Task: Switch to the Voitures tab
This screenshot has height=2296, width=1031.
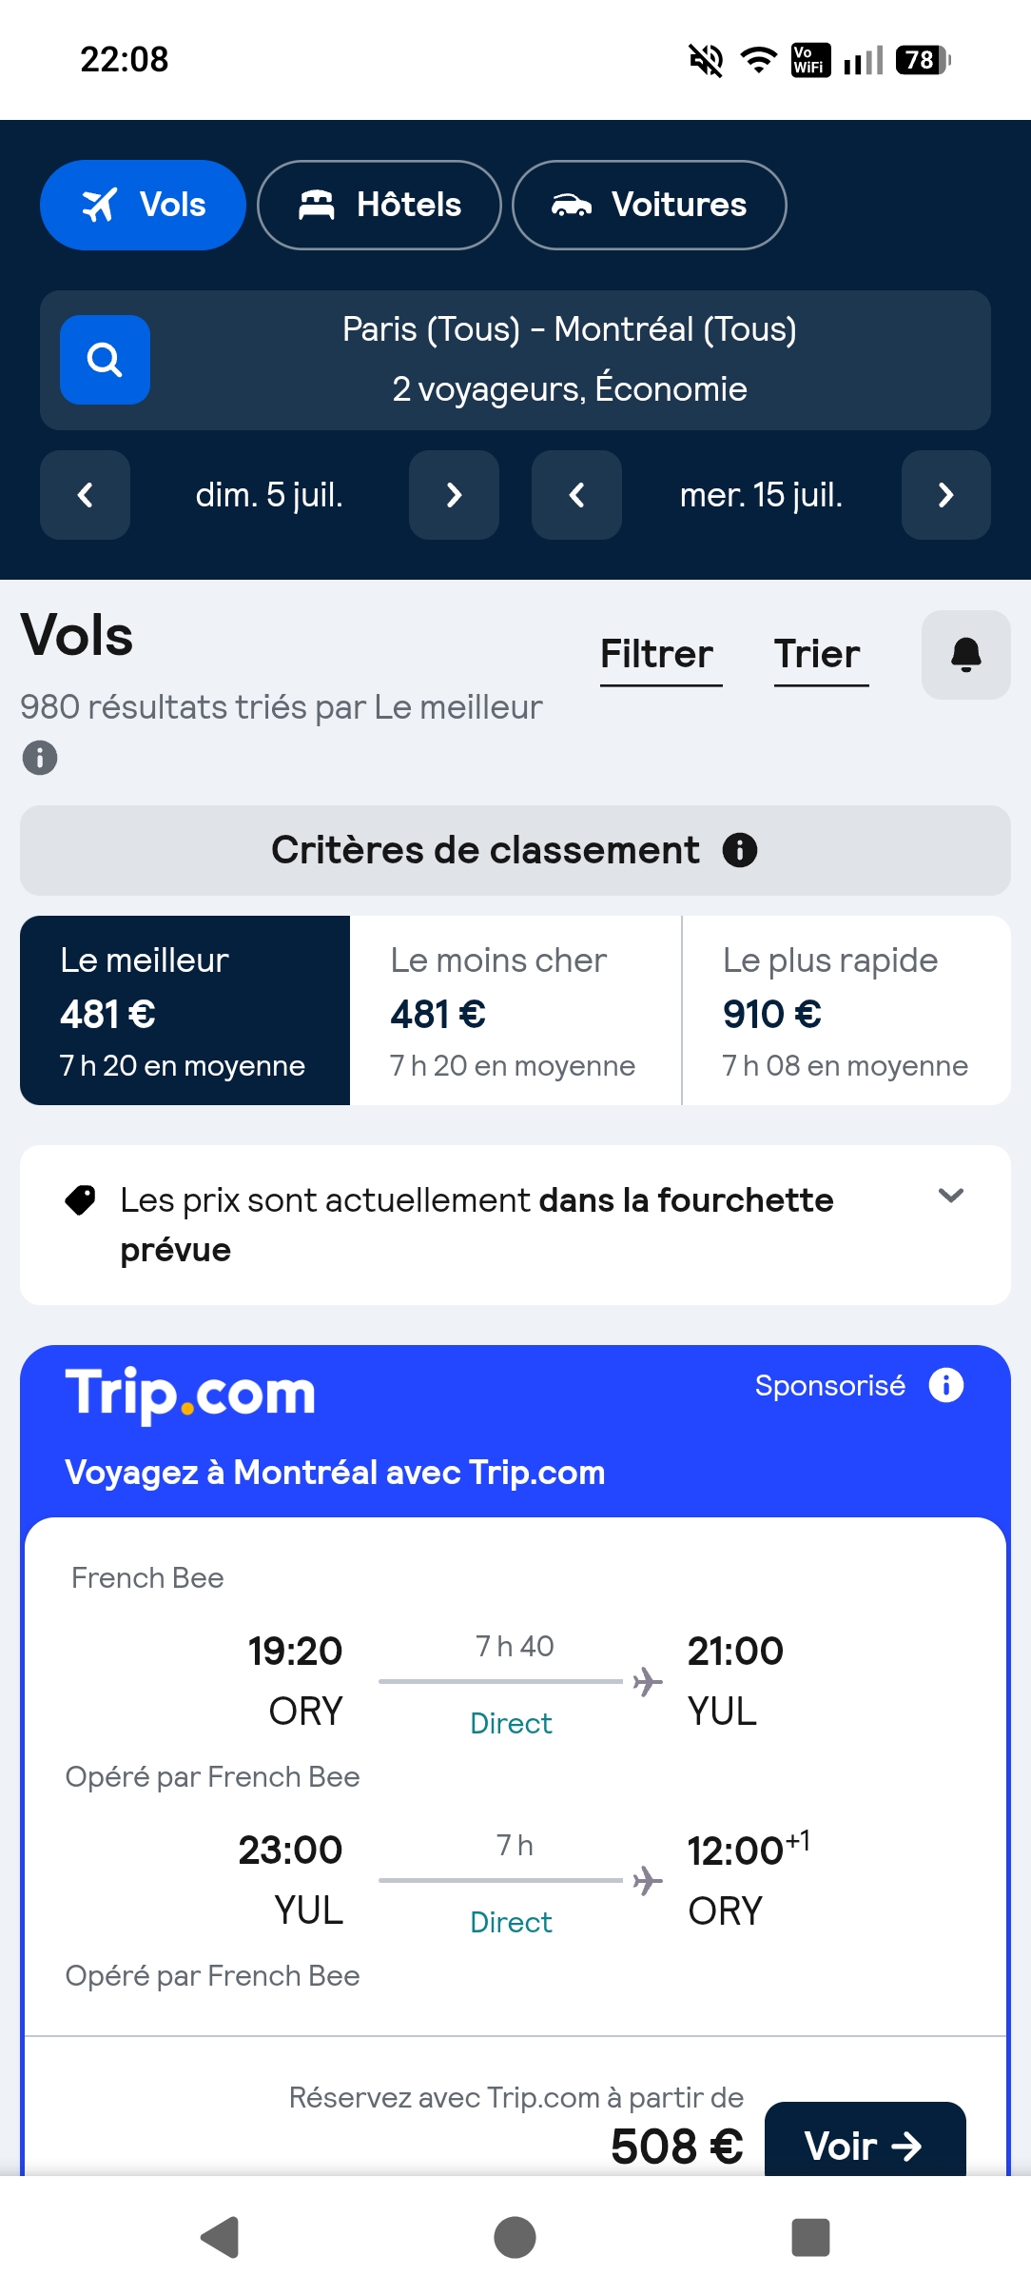Action: 650,205
